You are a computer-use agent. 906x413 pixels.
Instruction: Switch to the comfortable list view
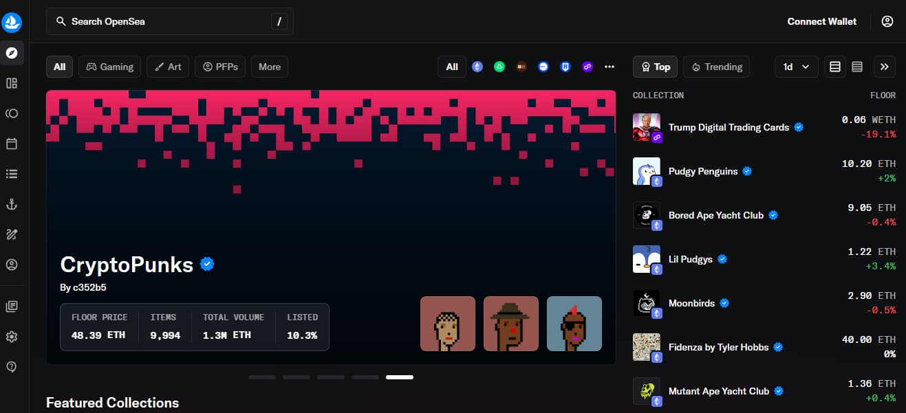click(x=835, y=67)
